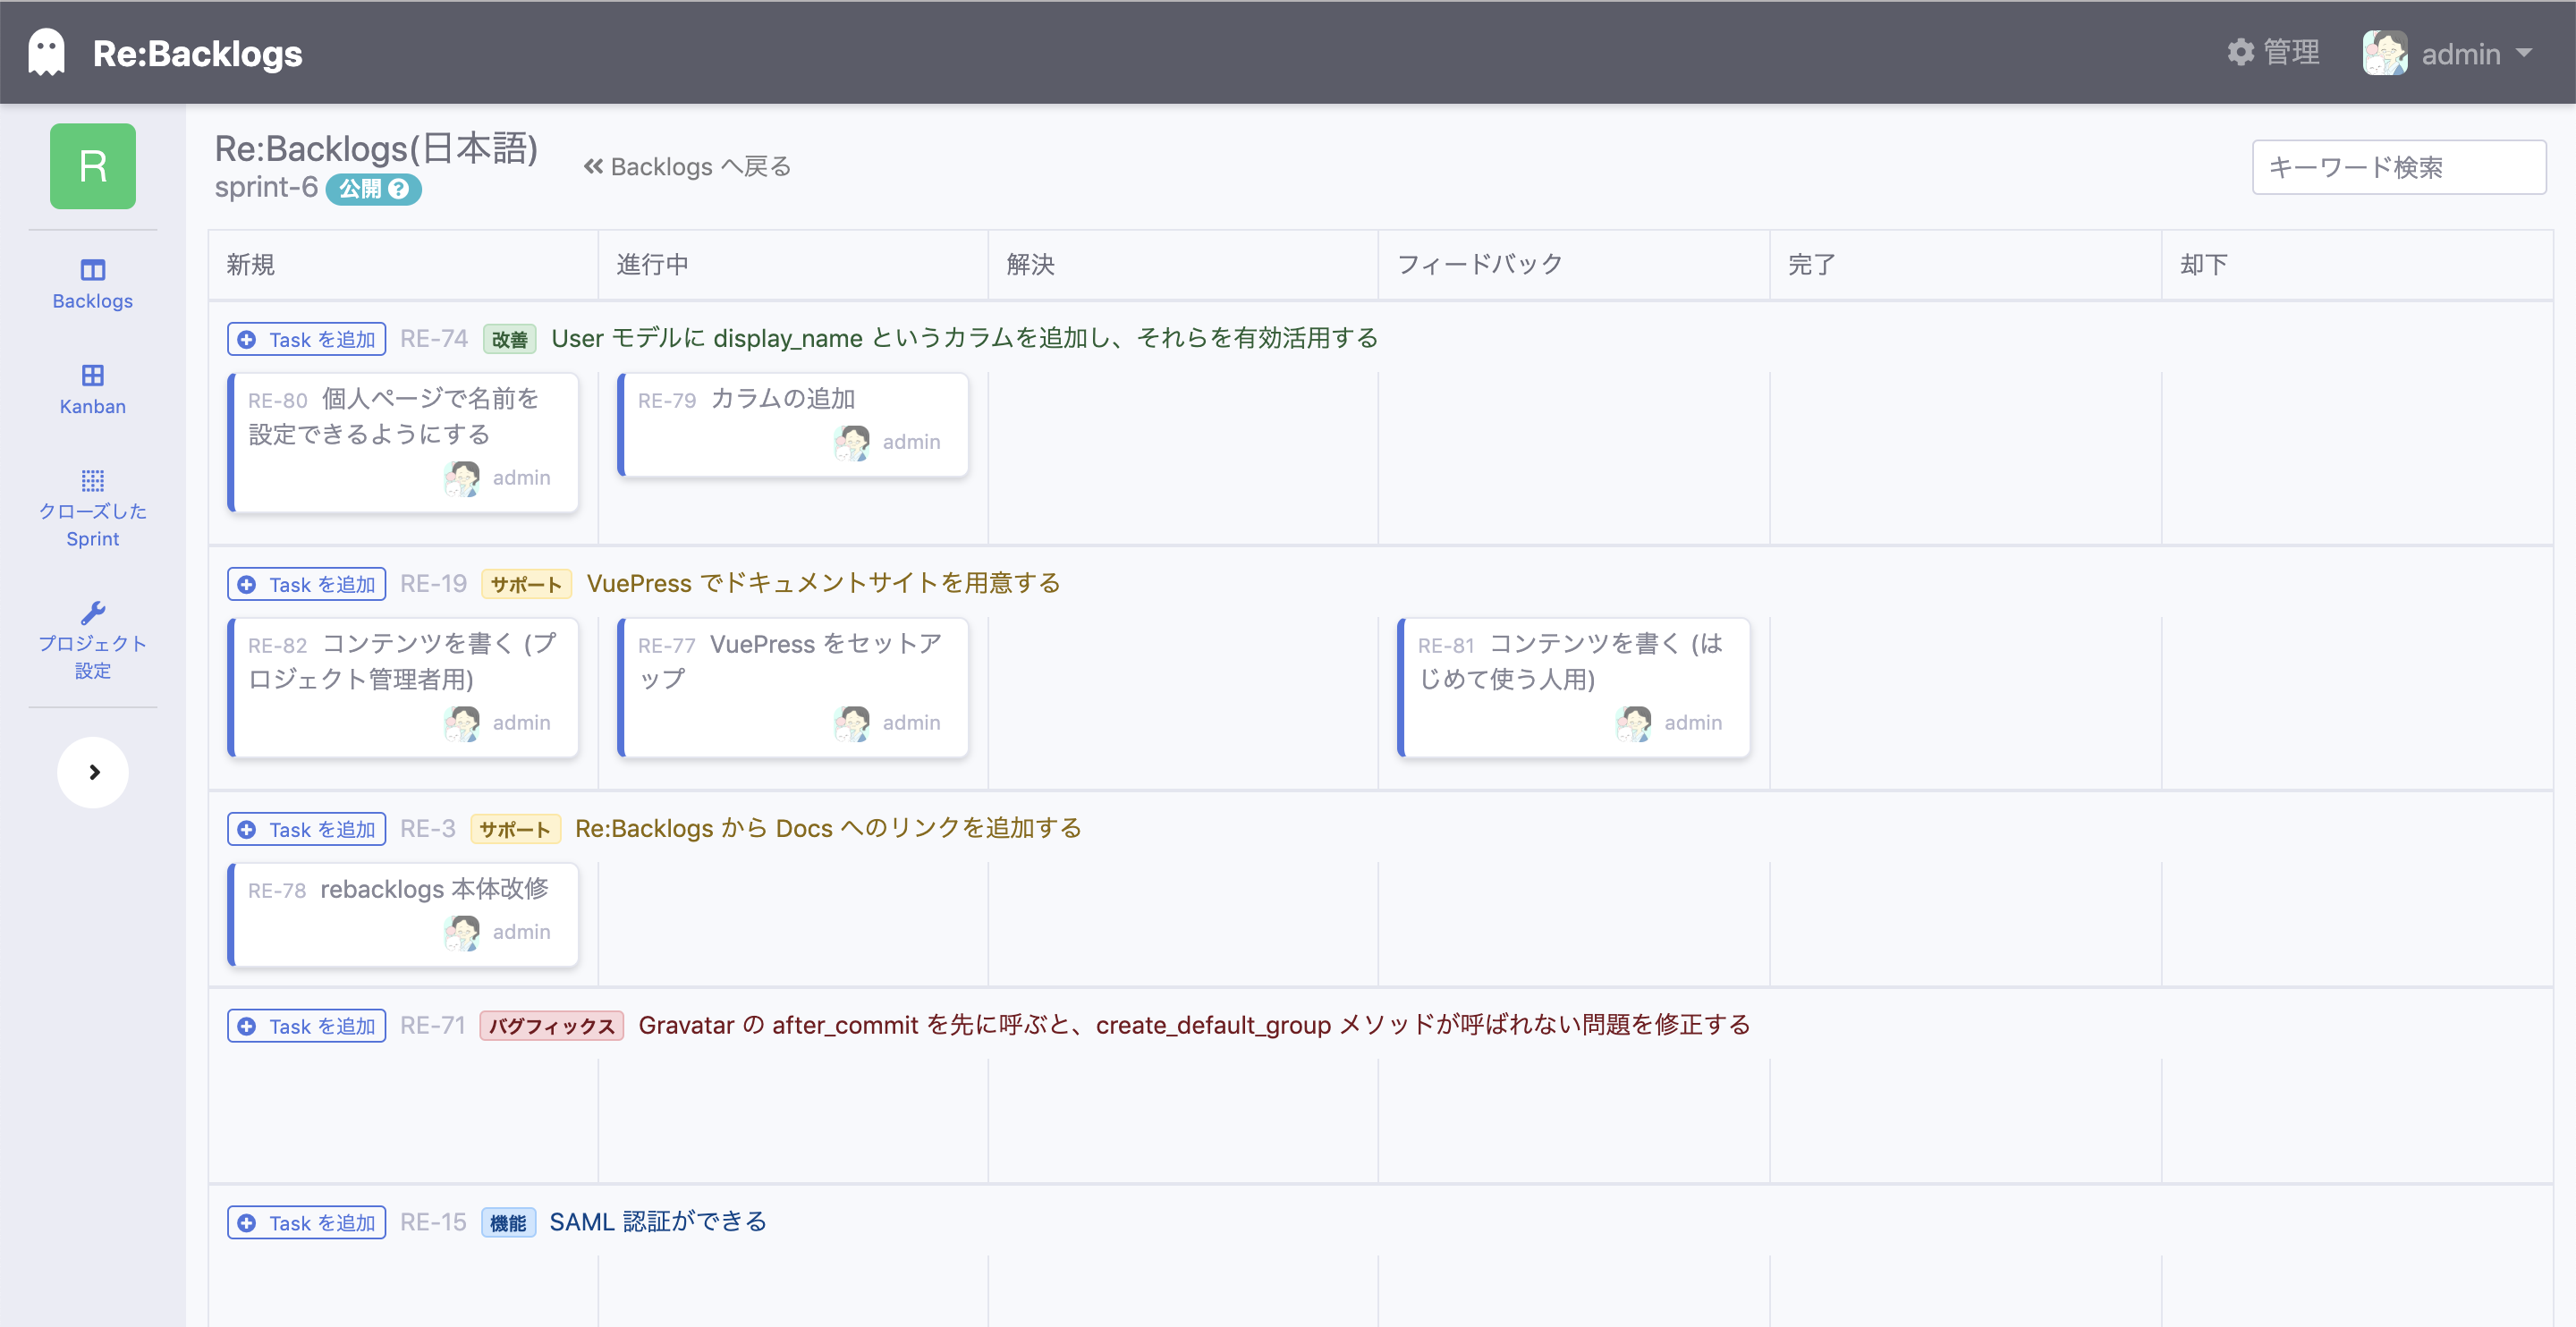Focus the キーワード検索 search field
Viewport: 2576px width, 1327px height.
pyautogui.click(x=2398, y=167)
